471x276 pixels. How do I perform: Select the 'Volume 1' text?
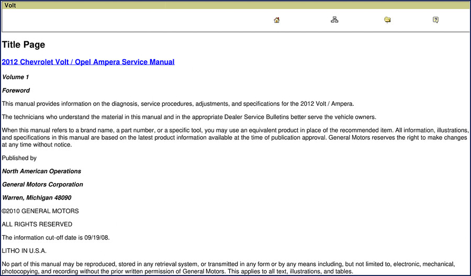click(x=15, y=77)
